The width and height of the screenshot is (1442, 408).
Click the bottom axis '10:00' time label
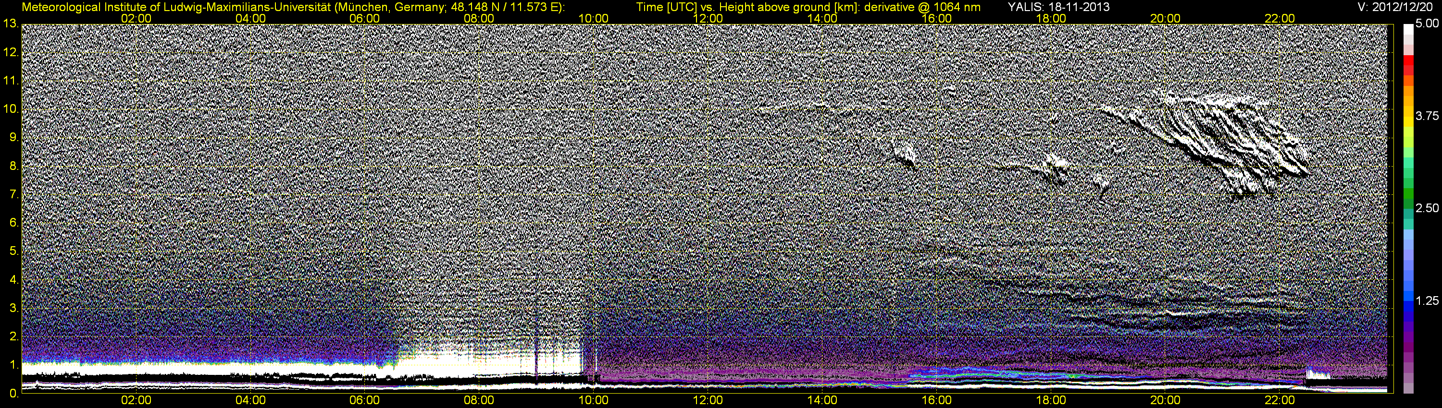pyautogui.click(x=593, y=401)
